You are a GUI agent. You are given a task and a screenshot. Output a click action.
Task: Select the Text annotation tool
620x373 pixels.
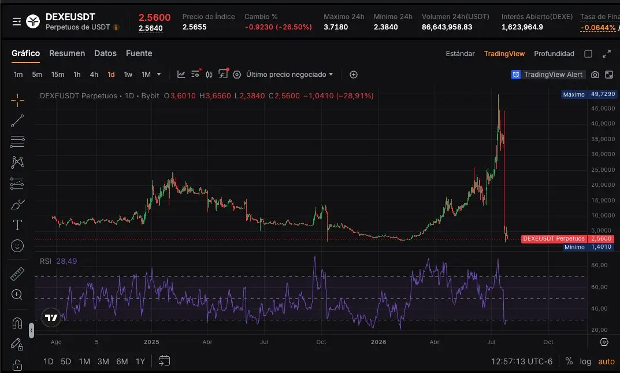pos(17,225)
